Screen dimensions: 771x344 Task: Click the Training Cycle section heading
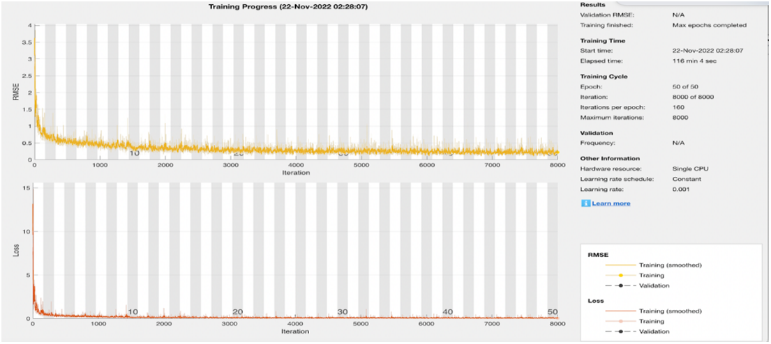point(604,77)
